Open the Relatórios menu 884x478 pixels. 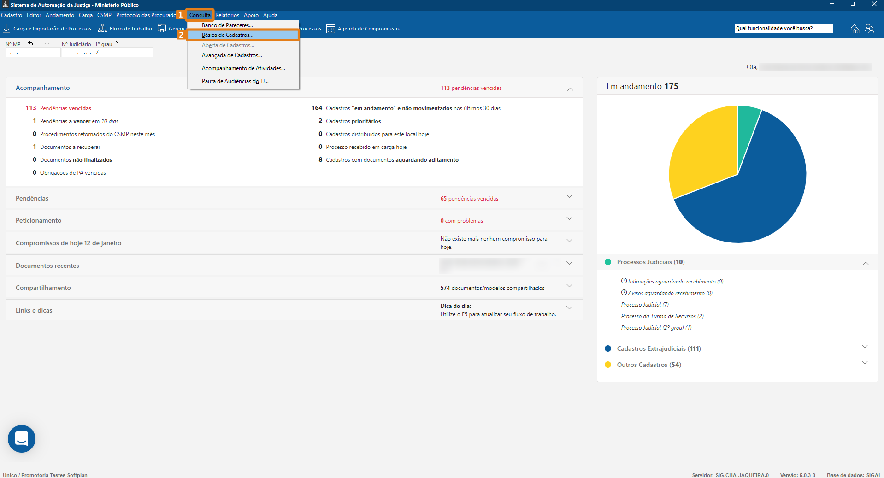(227, 15)
